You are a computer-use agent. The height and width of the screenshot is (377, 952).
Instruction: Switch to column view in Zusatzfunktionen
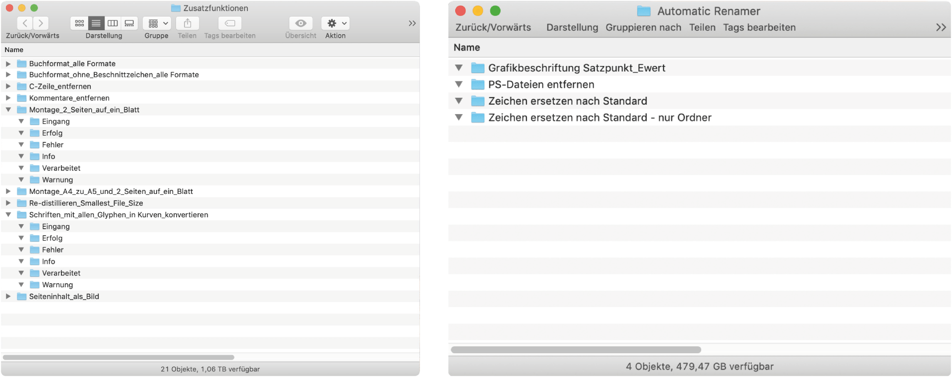113,23
